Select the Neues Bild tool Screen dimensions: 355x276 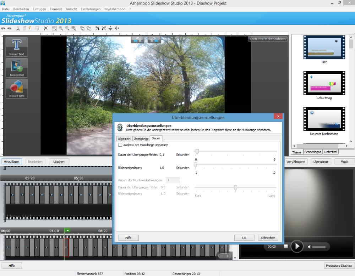pos(16,67)
